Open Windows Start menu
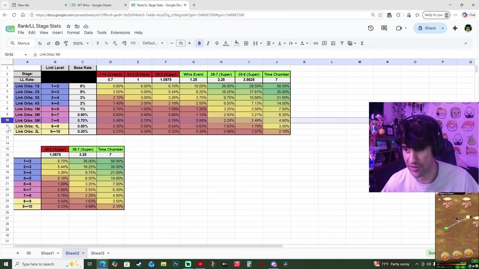This screenshot has width=479, height=269. point(6,264)
